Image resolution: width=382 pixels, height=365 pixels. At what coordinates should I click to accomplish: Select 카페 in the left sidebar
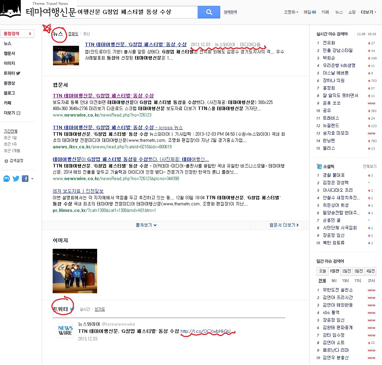click(8, 103)
